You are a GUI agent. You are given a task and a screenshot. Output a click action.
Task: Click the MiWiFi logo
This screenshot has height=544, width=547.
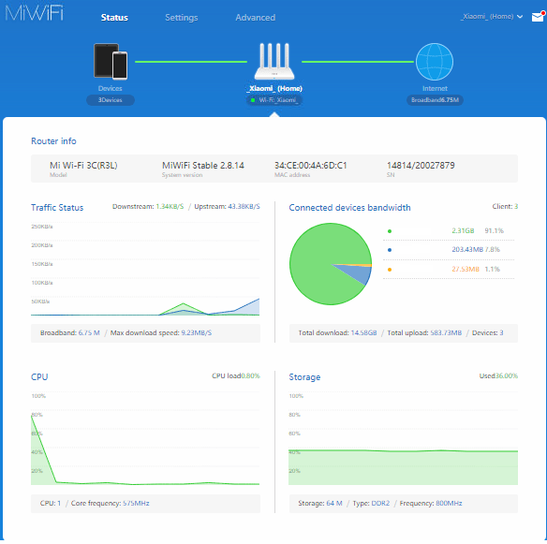[x=34, y=12]
